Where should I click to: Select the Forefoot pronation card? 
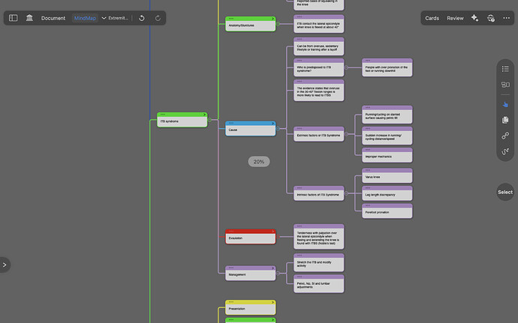click(x=387, y=211)
